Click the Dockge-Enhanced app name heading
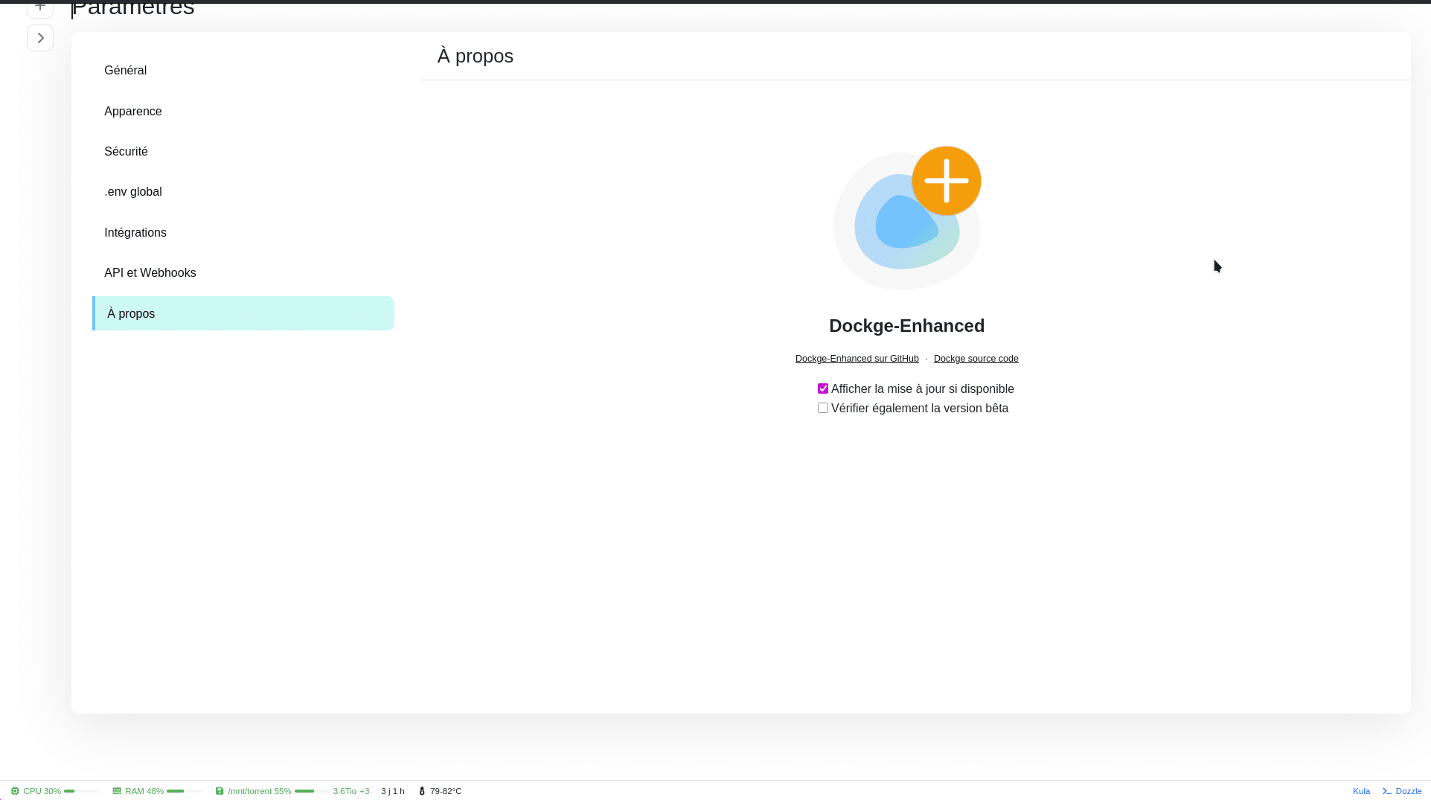Screen dimensions: 1431x800 (906, 326)
